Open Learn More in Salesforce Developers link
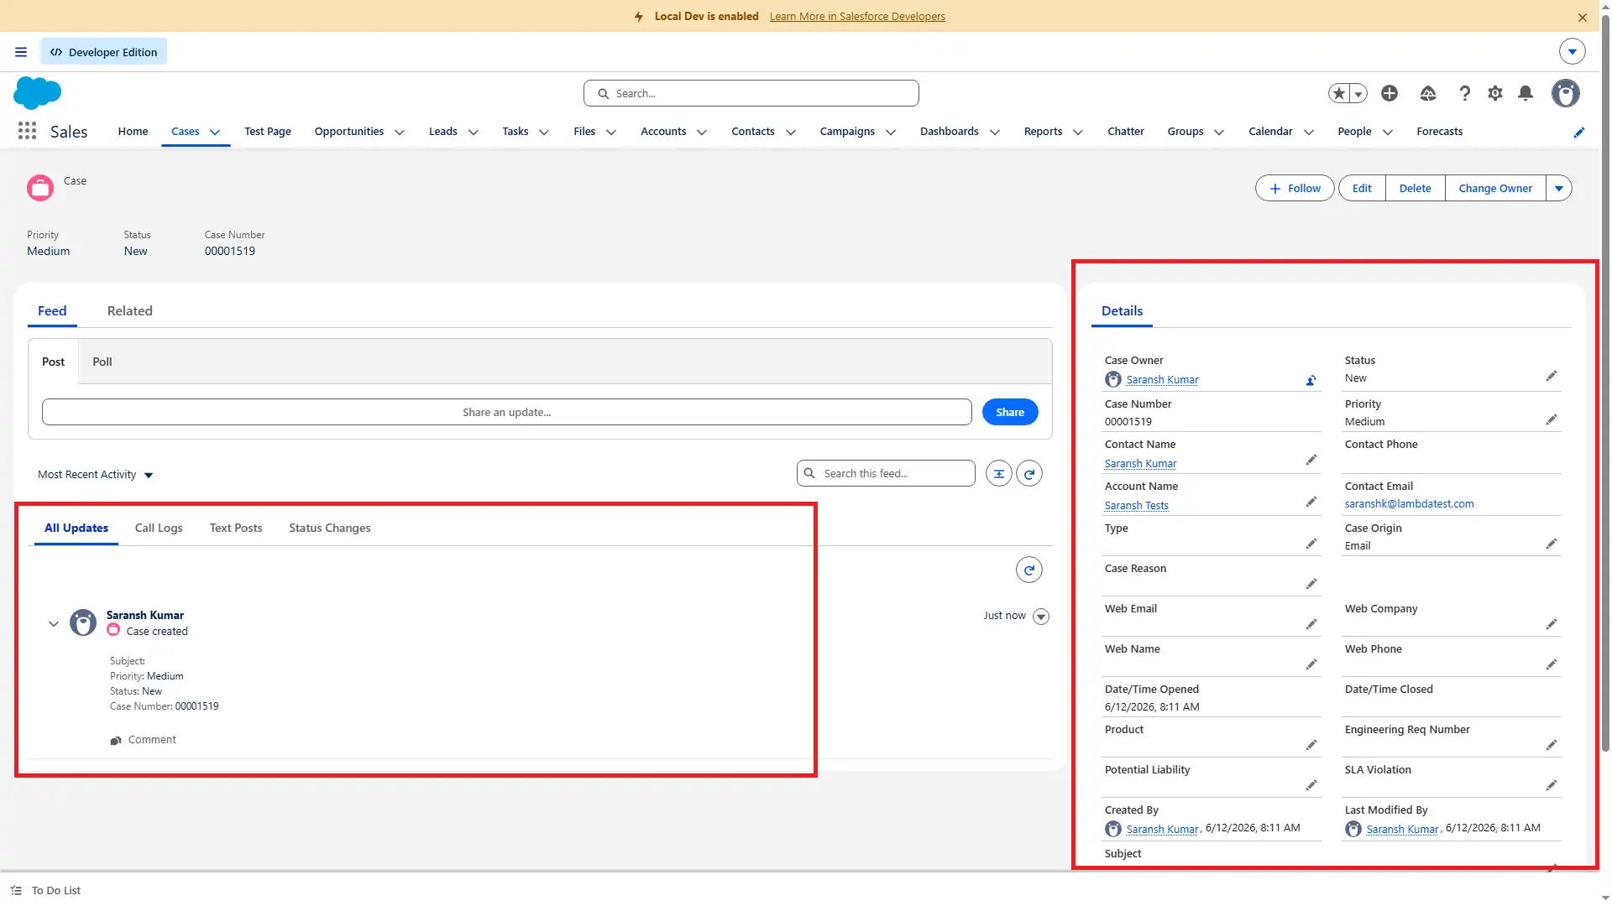This screenshot has width=1612, height=906. [x=857, y=17]
